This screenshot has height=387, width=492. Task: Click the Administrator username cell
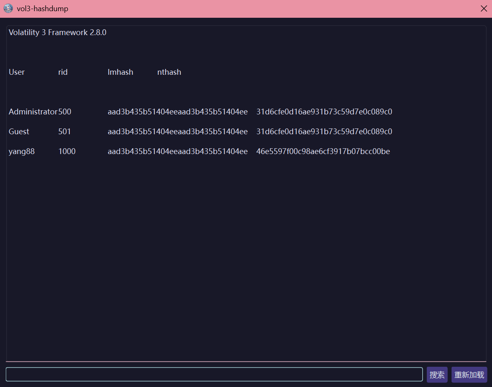pos(33,112)
